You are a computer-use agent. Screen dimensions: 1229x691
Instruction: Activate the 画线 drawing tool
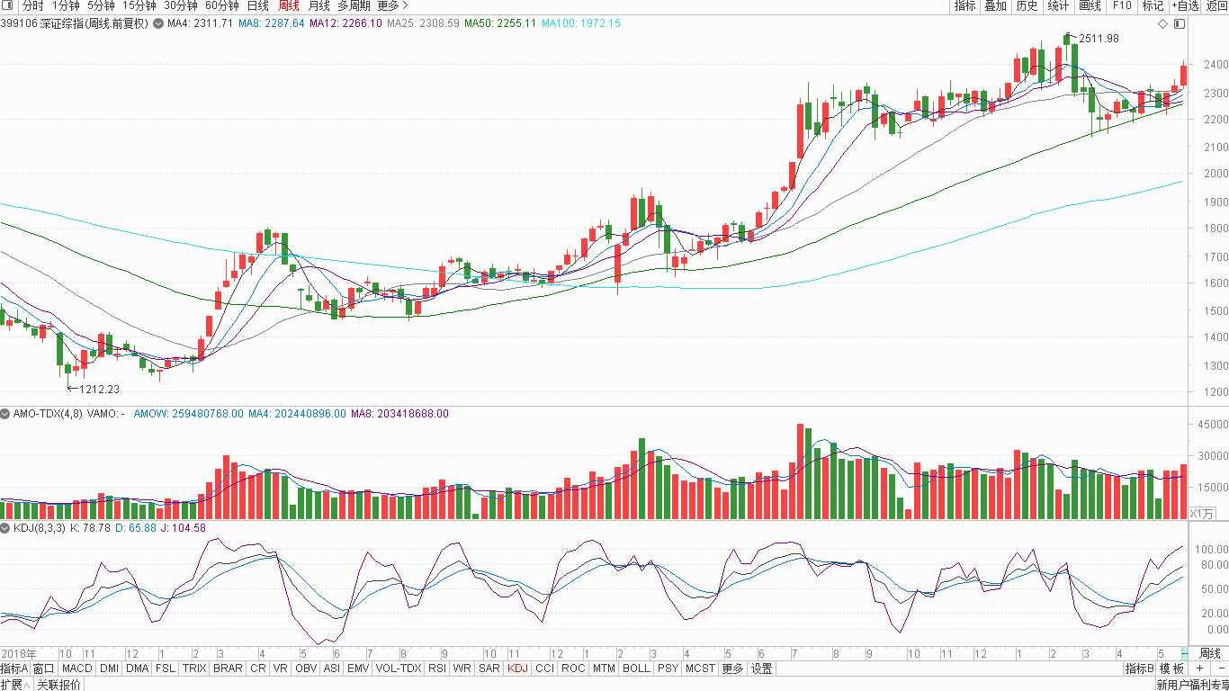pos(1090,5)
